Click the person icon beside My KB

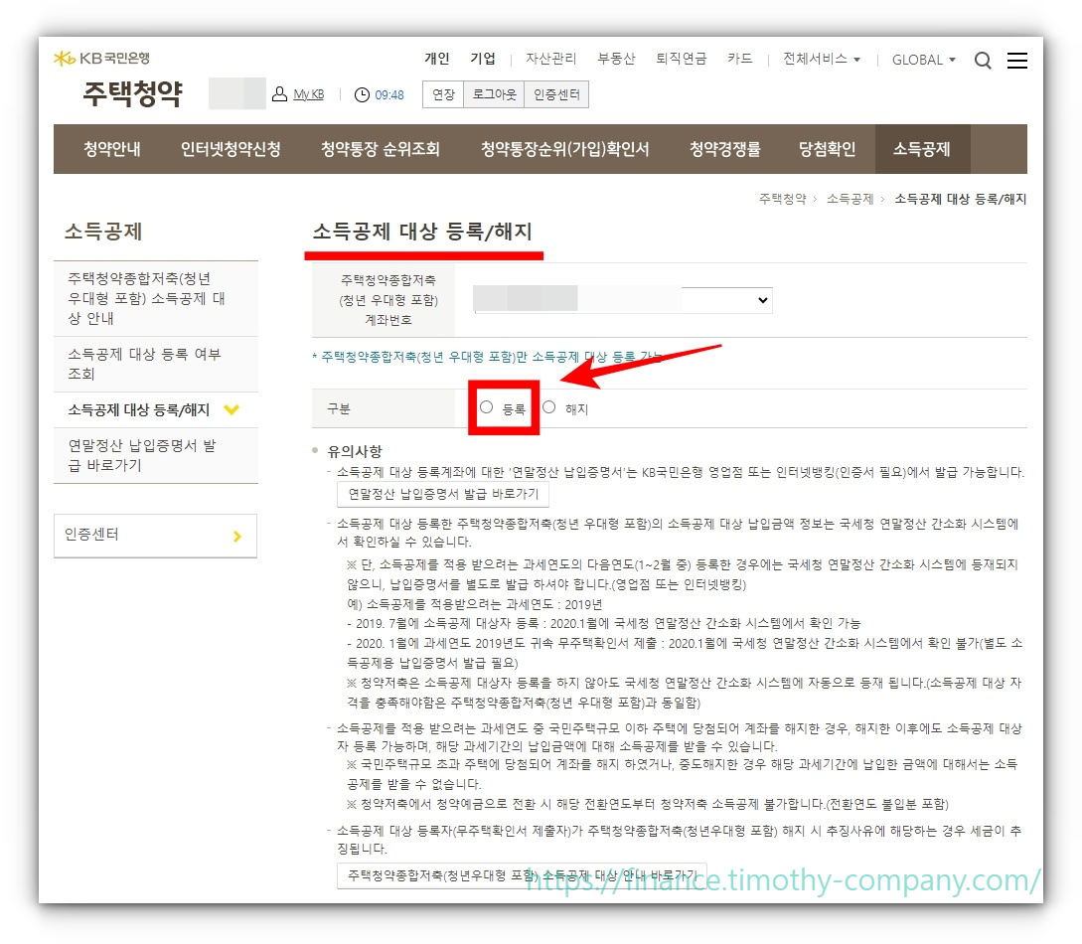277,93
